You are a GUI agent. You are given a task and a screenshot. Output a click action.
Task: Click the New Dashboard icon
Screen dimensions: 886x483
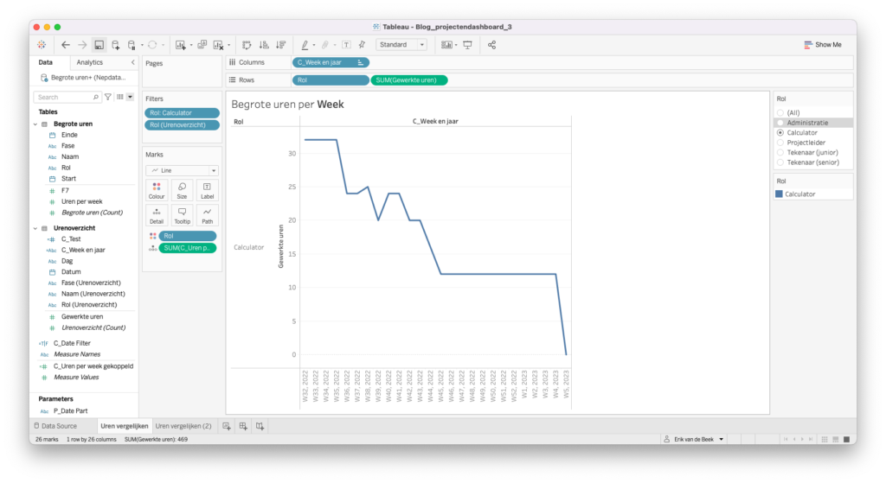[243, 426]
